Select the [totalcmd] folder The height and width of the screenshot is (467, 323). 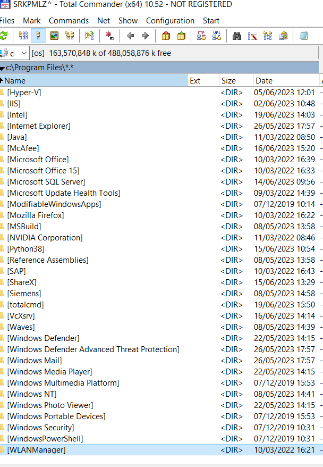click(x=25, y=305)
